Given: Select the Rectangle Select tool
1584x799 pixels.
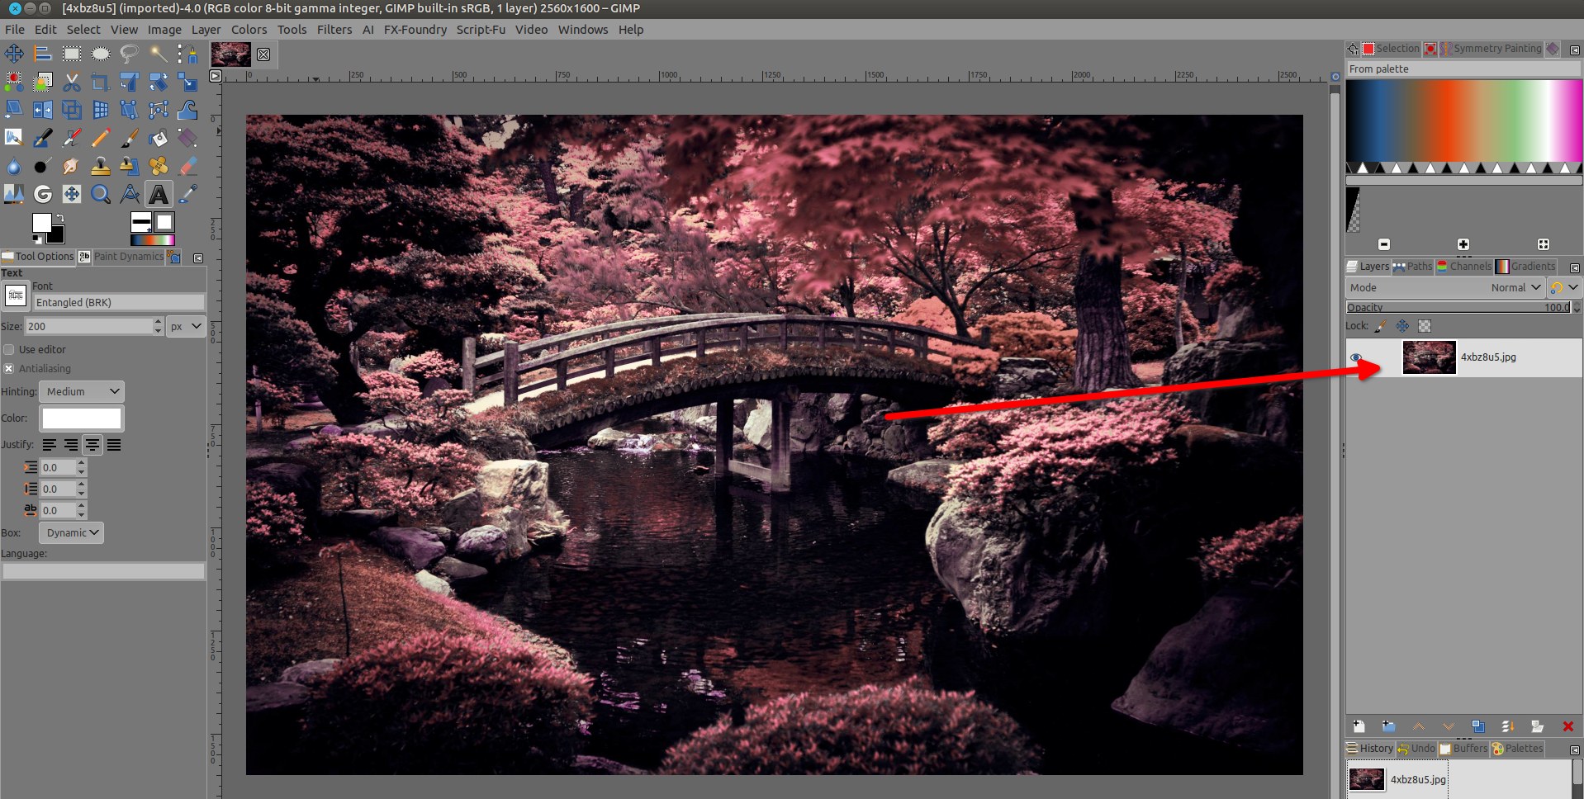Looking at the screenshot, I should coord(72,54).
